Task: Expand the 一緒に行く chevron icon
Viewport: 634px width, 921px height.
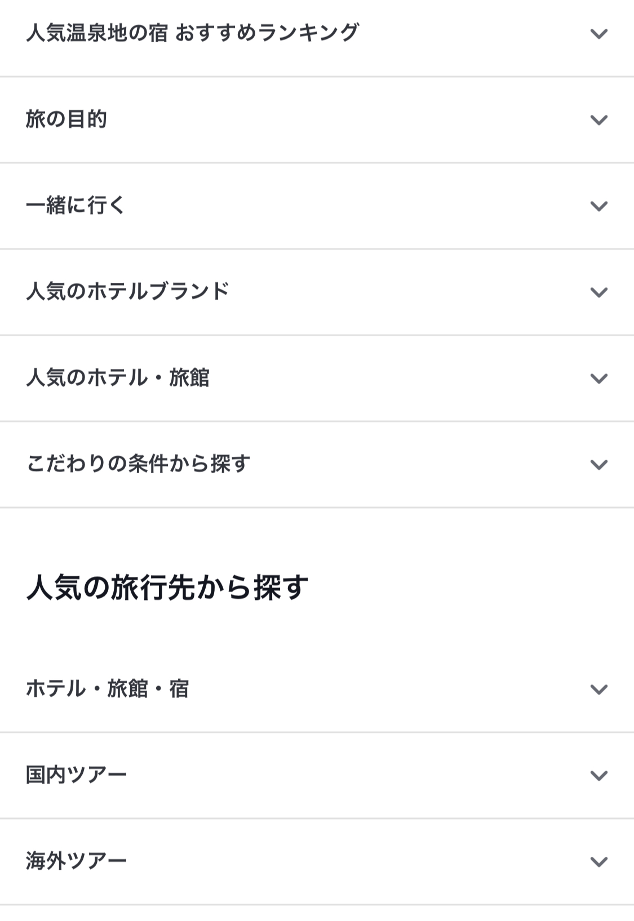Action: point(598,206)
